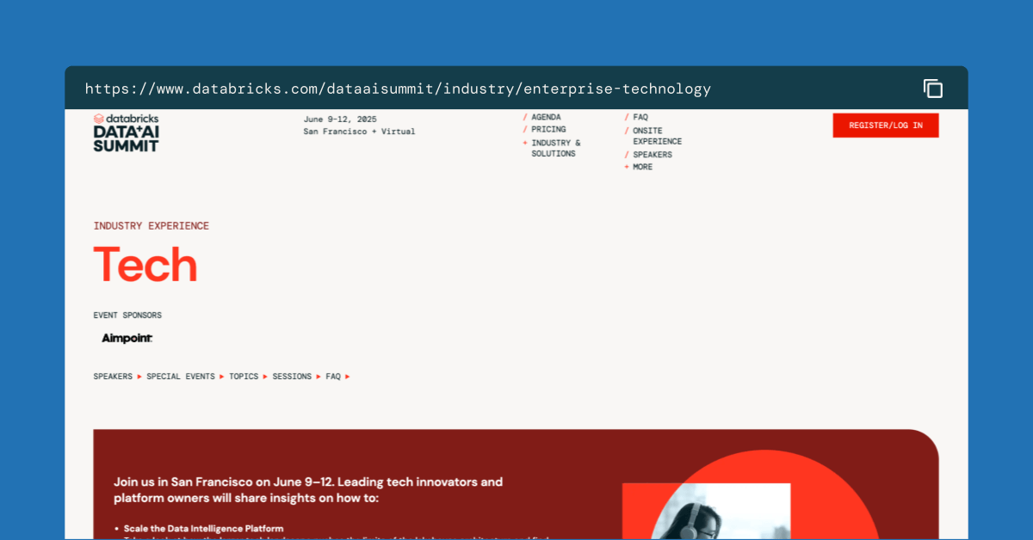The image size is (1033, 540).
Task: Jump to the TOPICS section
Action: click(244, 377)
